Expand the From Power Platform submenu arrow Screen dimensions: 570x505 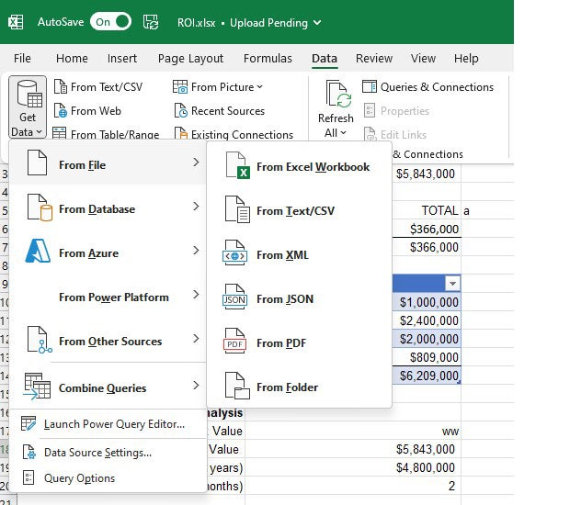pos(196,295)
